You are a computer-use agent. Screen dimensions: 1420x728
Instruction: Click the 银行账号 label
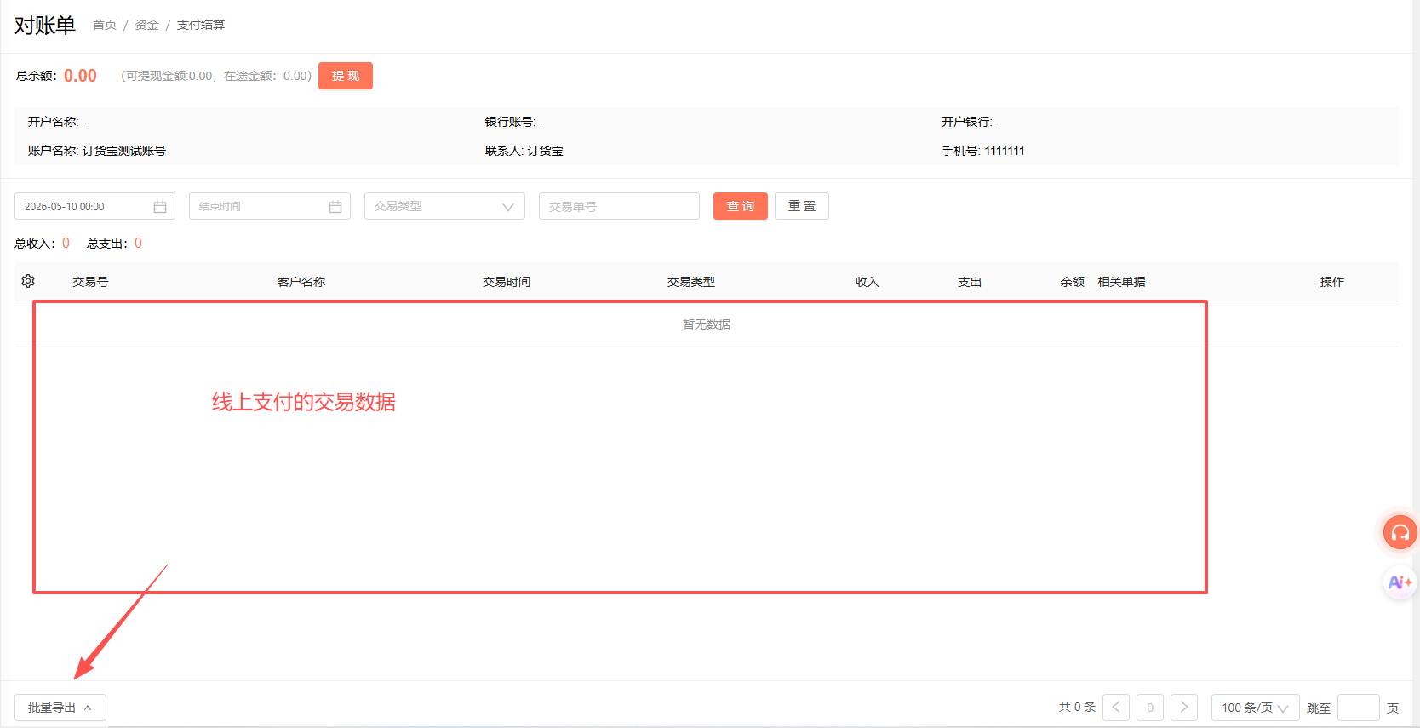coord(511,122)
